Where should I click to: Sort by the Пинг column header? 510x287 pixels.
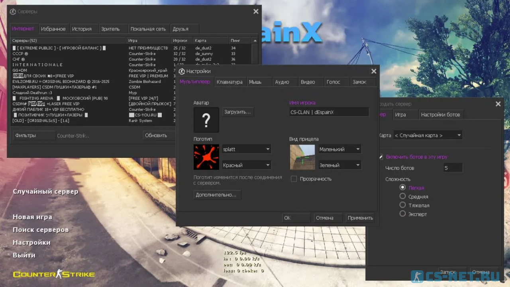tap(240, 41)
